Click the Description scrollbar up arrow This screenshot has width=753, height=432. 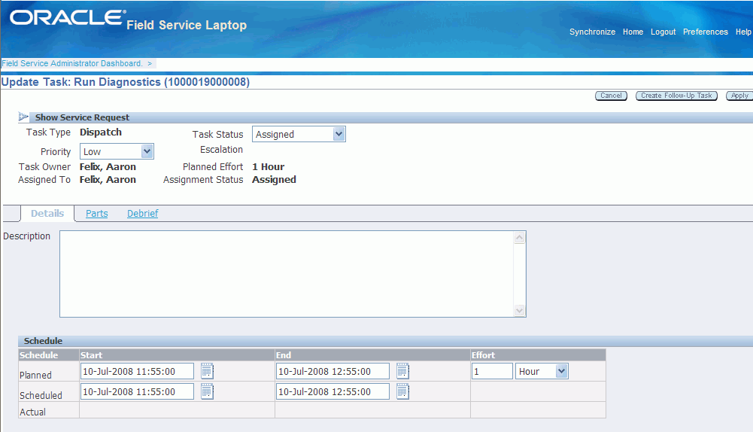tap(519, 237)
